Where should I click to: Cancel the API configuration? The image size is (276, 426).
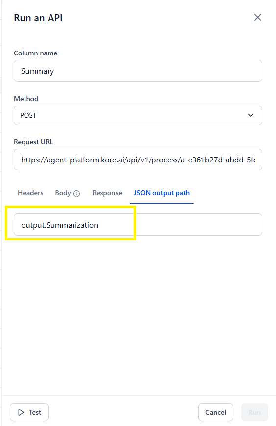pyautogui.click(x=216, y=412)
